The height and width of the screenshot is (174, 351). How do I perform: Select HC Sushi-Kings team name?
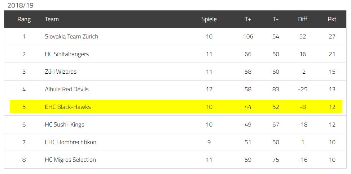[x=65, y=125]
